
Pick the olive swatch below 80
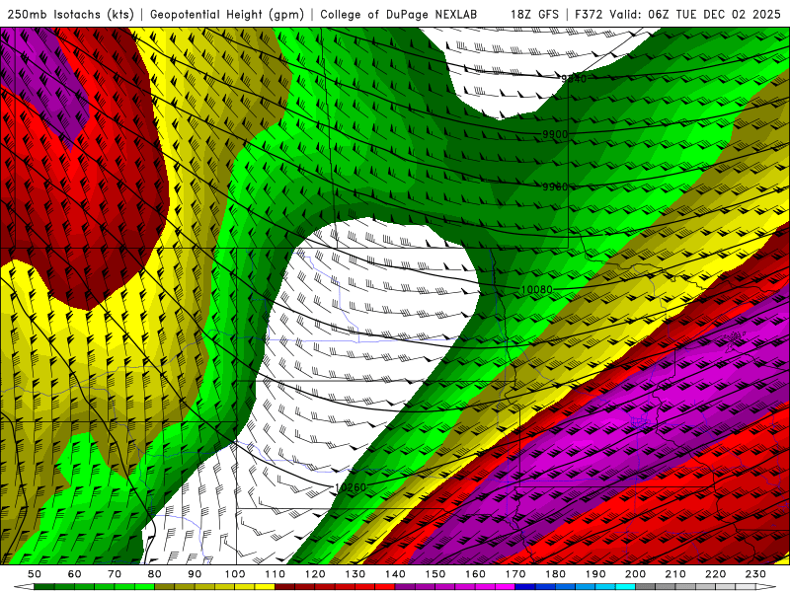pyautogui.click(x=165, y=587)
